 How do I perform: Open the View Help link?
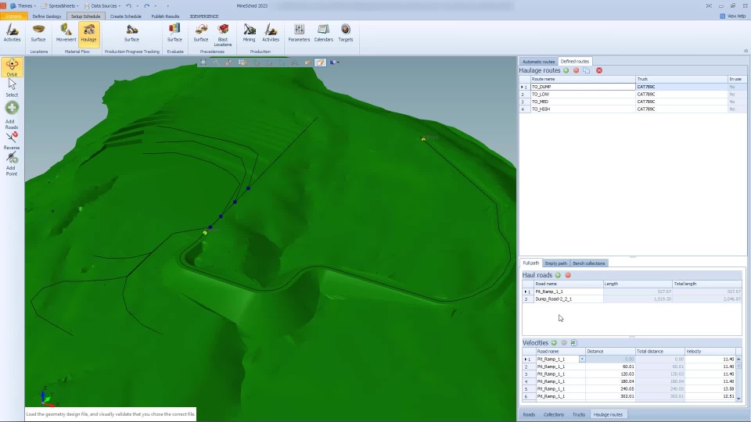point(733,16)
